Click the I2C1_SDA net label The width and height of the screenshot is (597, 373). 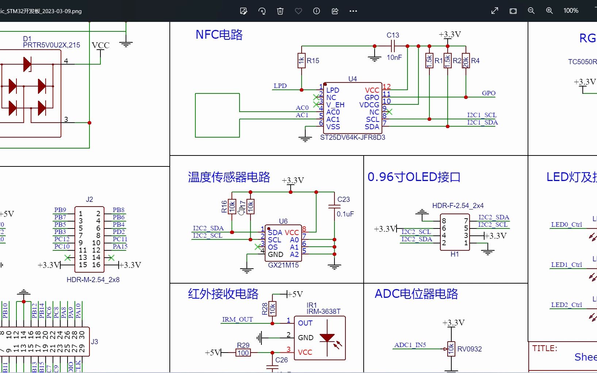pos(482,123)
